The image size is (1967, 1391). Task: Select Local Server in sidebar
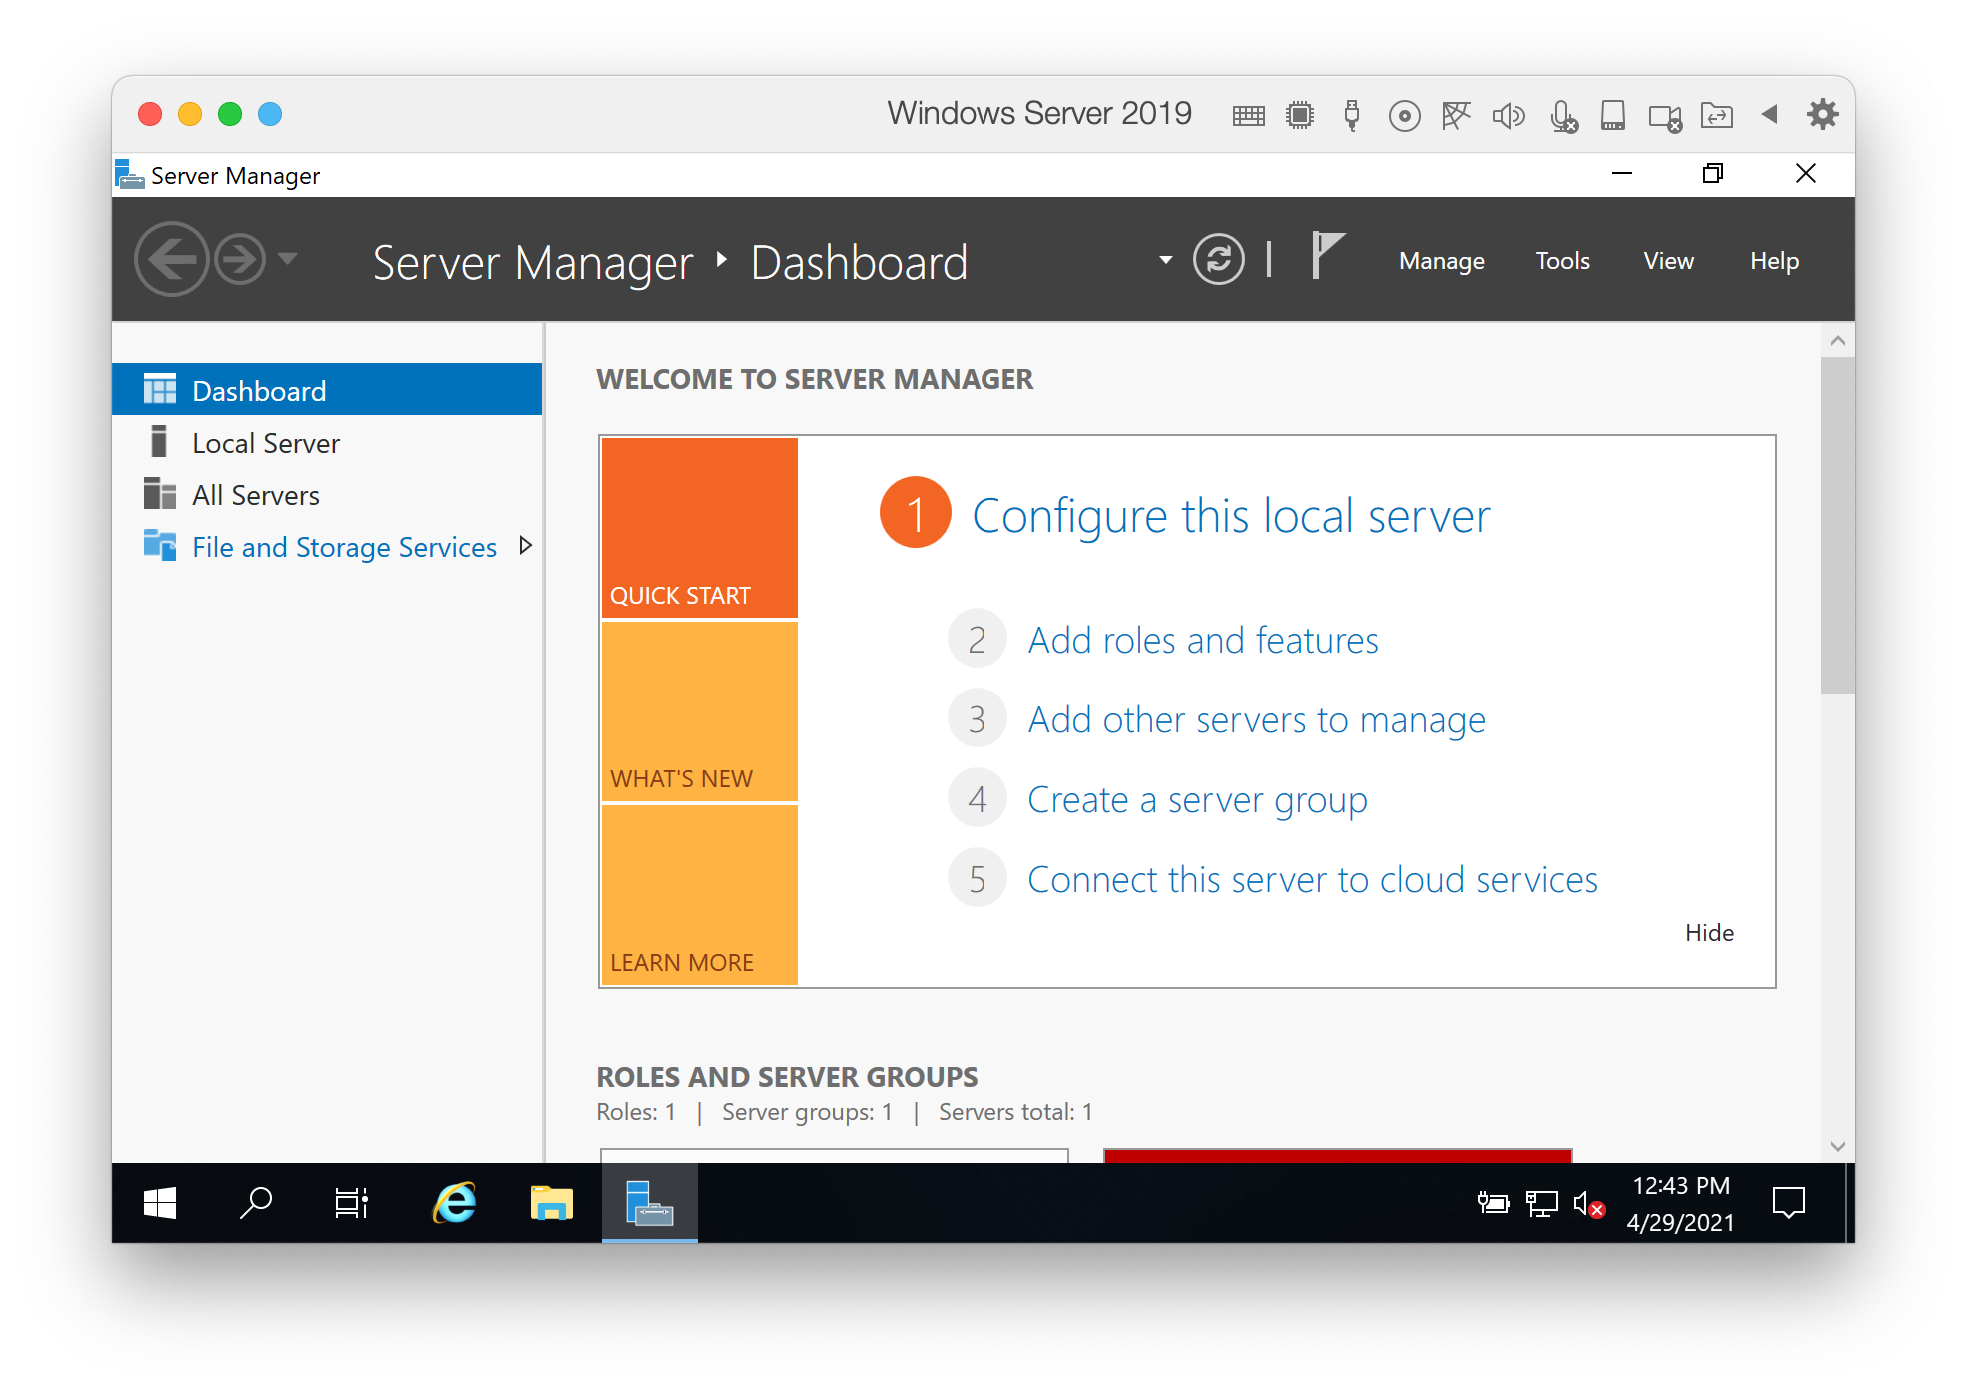click(266, 443)
